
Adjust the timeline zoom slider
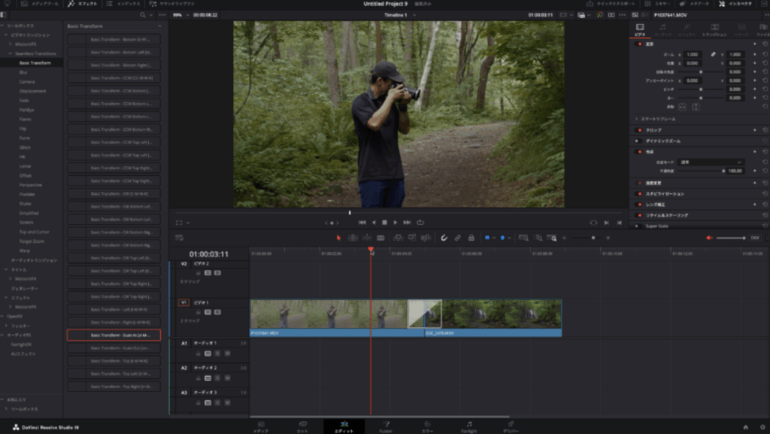click(x=587, y=238)
